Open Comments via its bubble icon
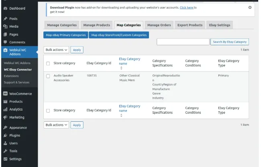 [x=5, y=42]
